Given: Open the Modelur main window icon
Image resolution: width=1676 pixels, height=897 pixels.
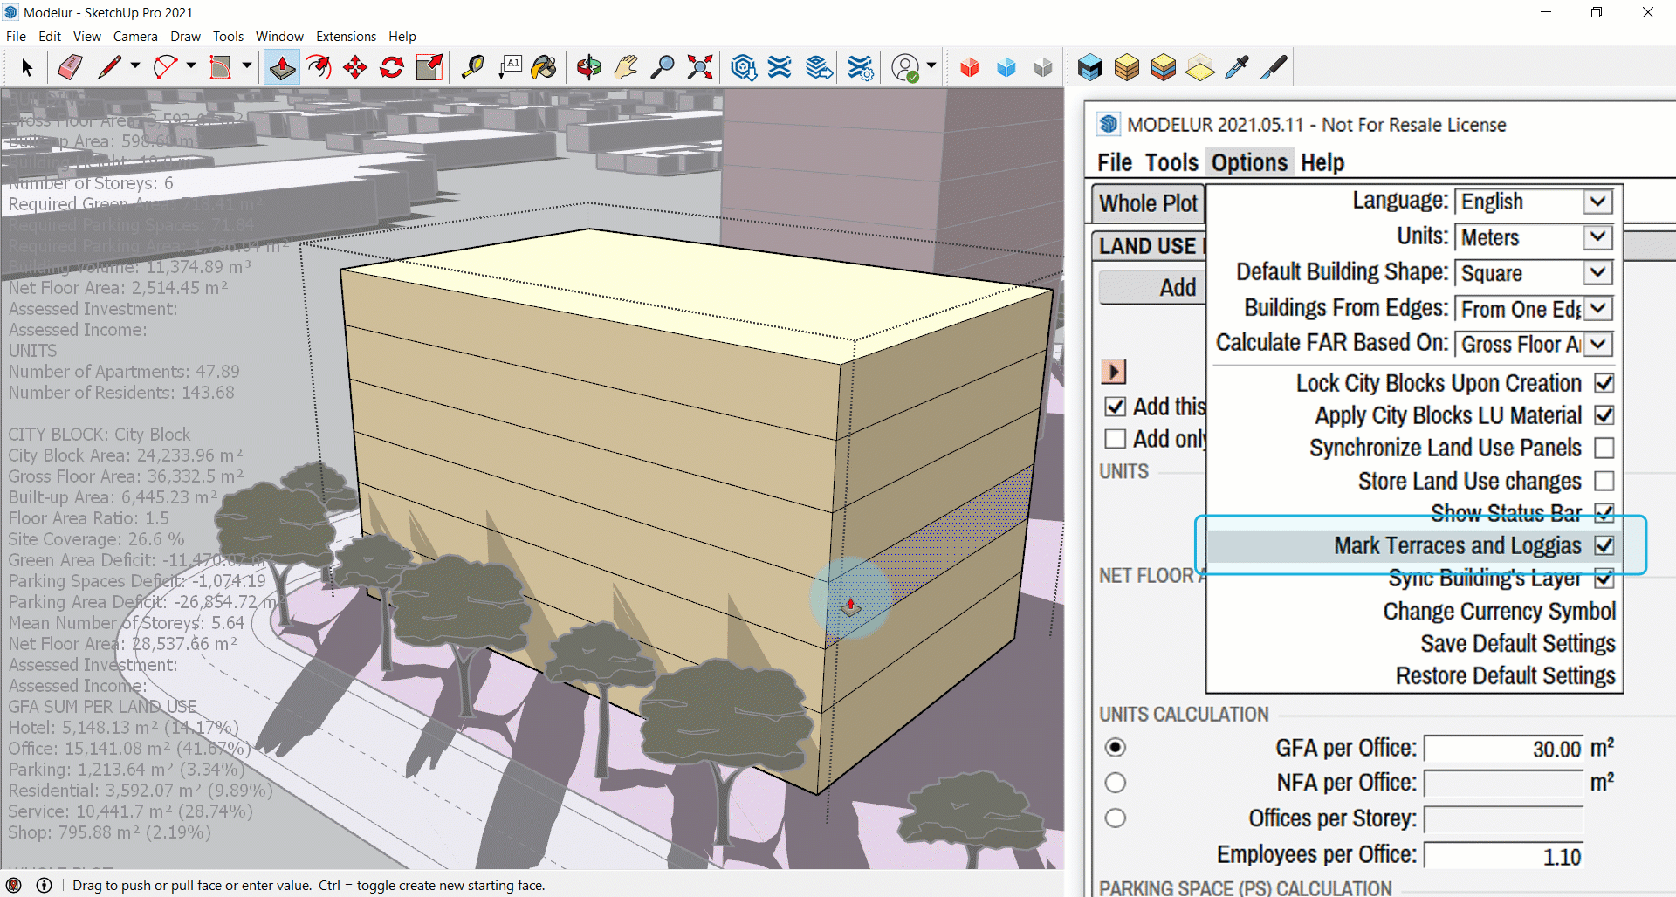Looking at the screenshot, I should (1090, 67).
